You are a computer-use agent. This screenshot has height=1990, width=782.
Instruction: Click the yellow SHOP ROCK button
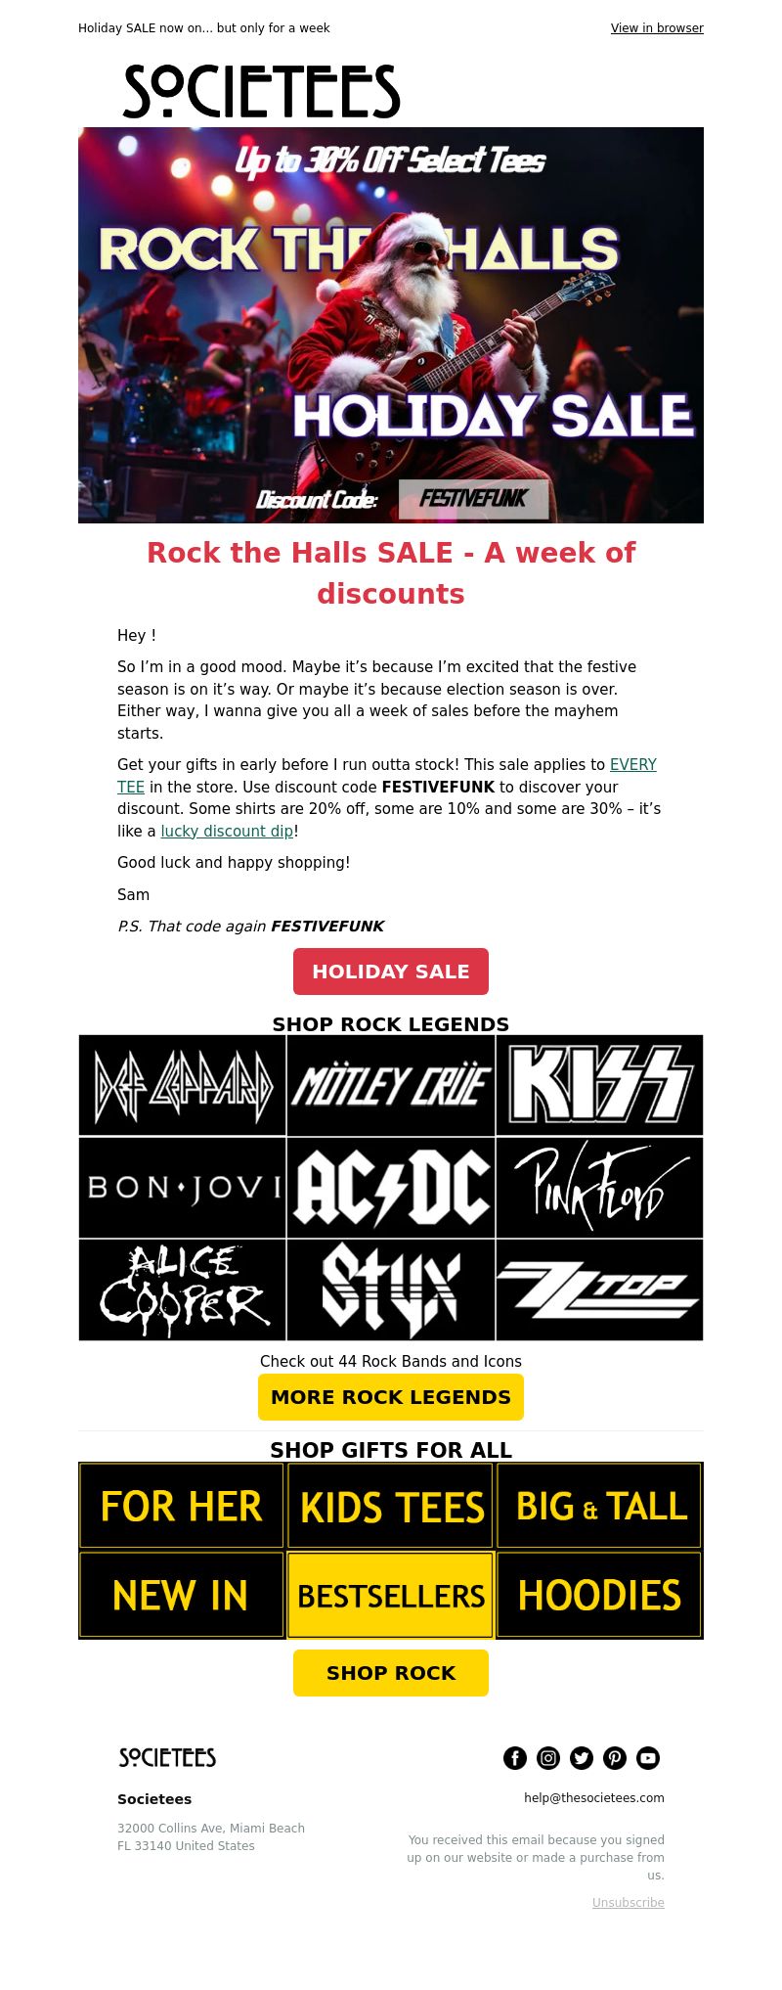(x=391, y=1673)
